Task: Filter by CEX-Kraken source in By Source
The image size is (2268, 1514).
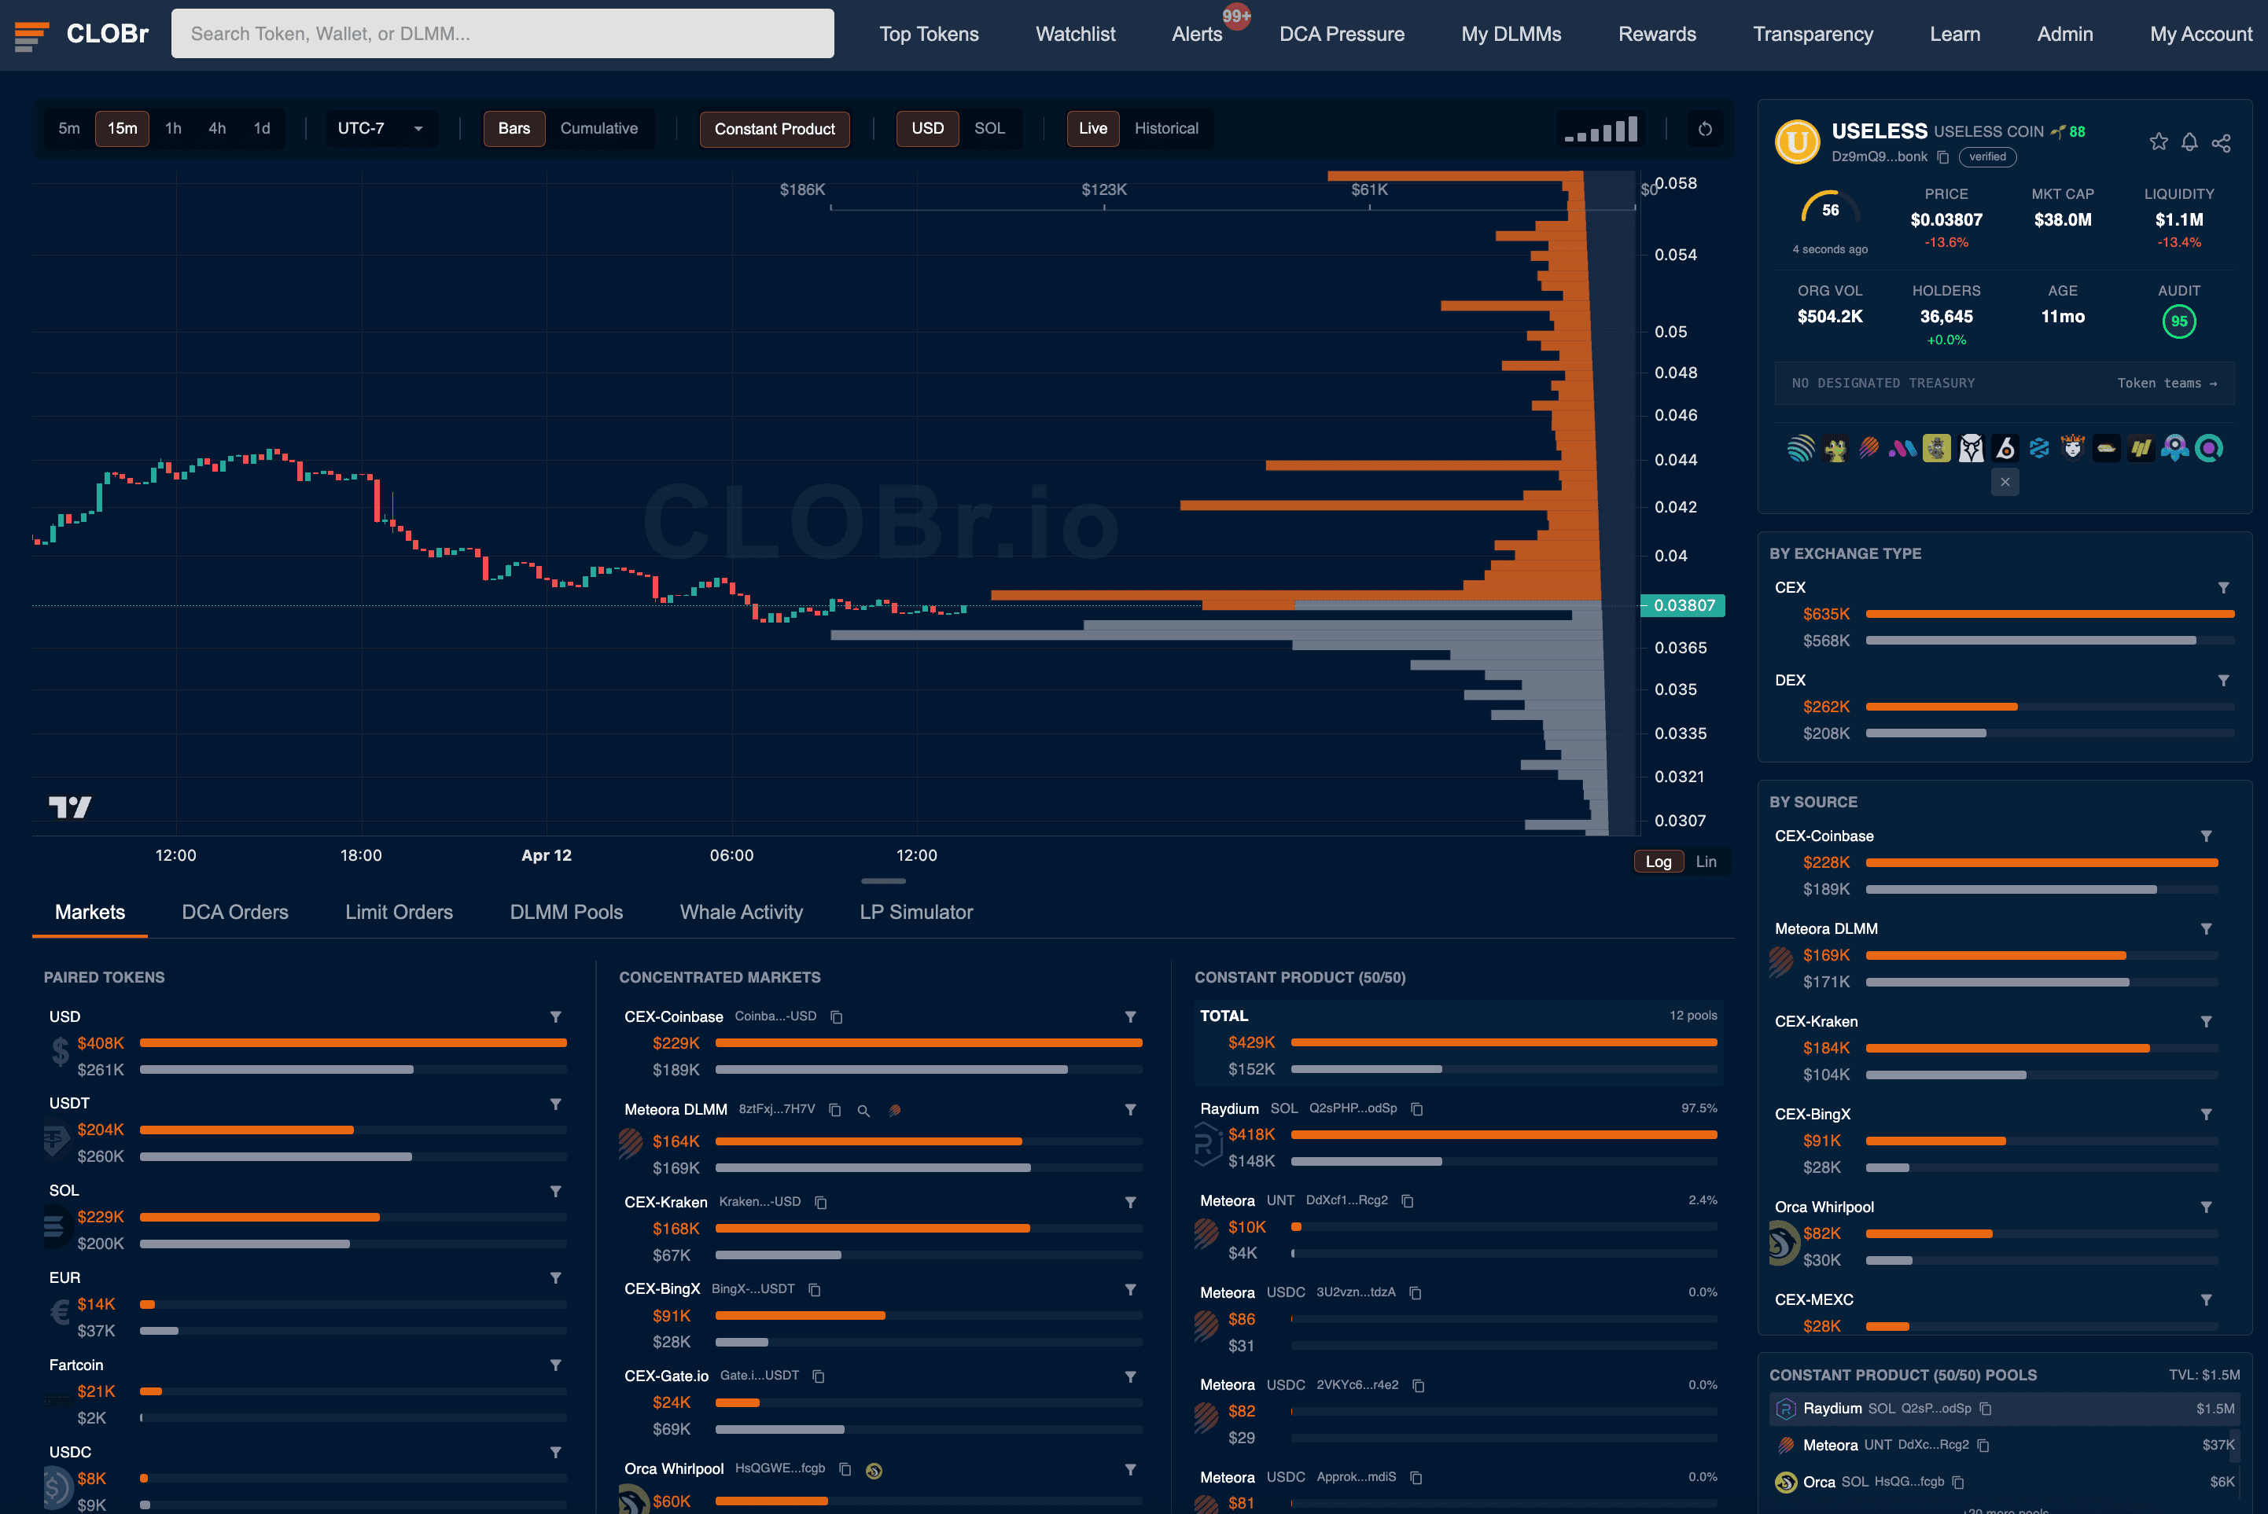Action: click(2206, 1020)
